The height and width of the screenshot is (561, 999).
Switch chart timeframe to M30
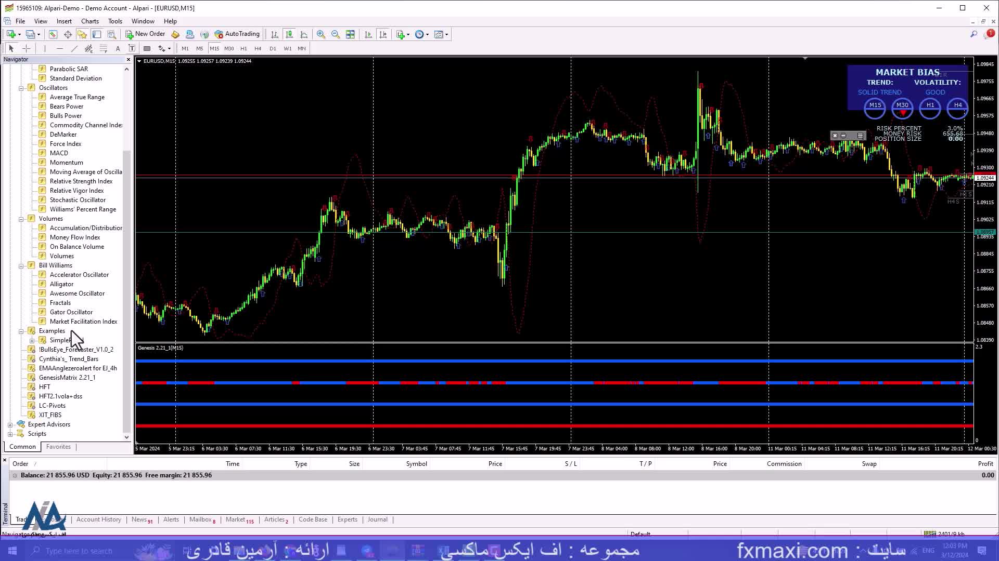(229, 48)
